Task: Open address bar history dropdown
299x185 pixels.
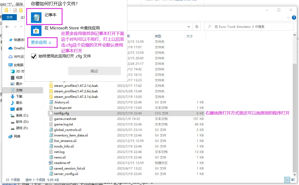Action: (188, 27)
